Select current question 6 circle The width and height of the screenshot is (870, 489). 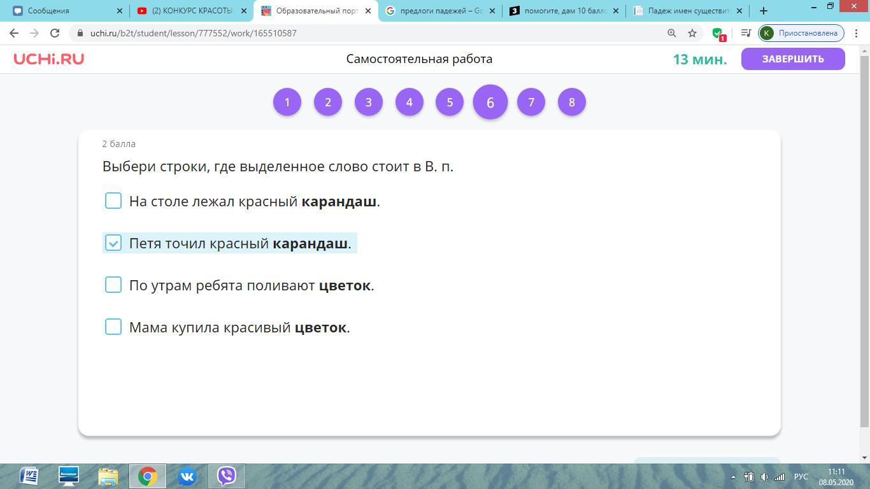[490, 102]
